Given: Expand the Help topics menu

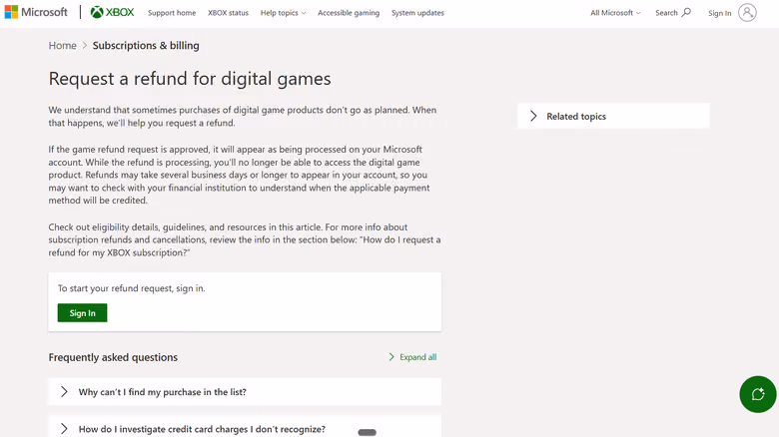Looking at the screenshot, I should click(x=284, y=13).
